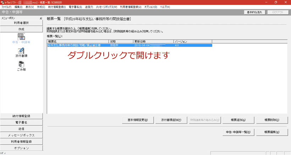Close the e-Tax window

286,2
